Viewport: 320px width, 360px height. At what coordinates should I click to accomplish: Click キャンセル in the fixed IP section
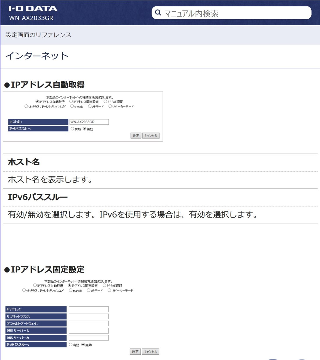pos(150,351)
